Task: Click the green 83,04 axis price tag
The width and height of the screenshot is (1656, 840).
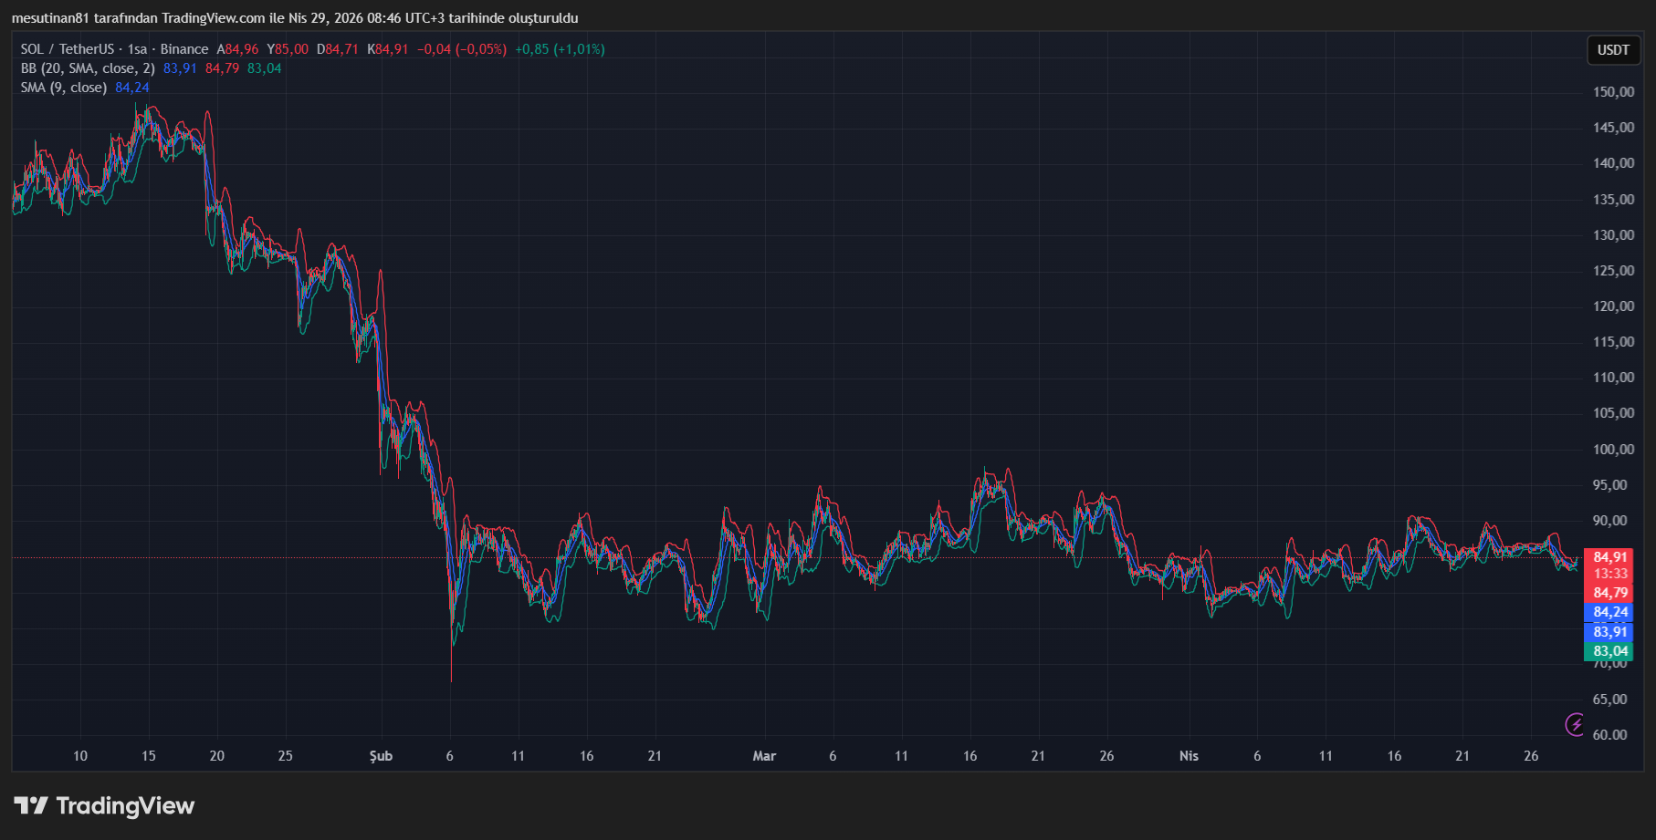Action: tap(1609, 651)
